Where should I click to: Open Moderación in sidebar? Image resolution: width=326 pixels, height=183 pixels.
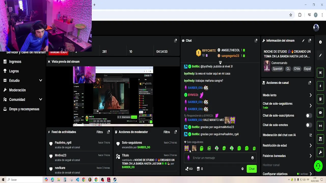coord(17,90)
